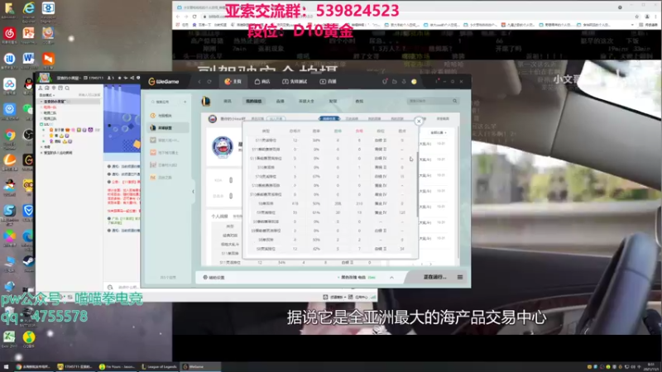Viewport: 662px width, 372px height.
Task: Open the Microsoft Edge desktop icon
Action: 29,238
